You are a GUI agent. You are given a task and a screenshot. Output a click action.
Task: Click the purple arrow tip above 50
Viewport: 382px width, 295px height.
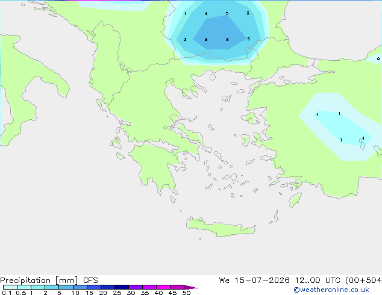coord(191,287)
